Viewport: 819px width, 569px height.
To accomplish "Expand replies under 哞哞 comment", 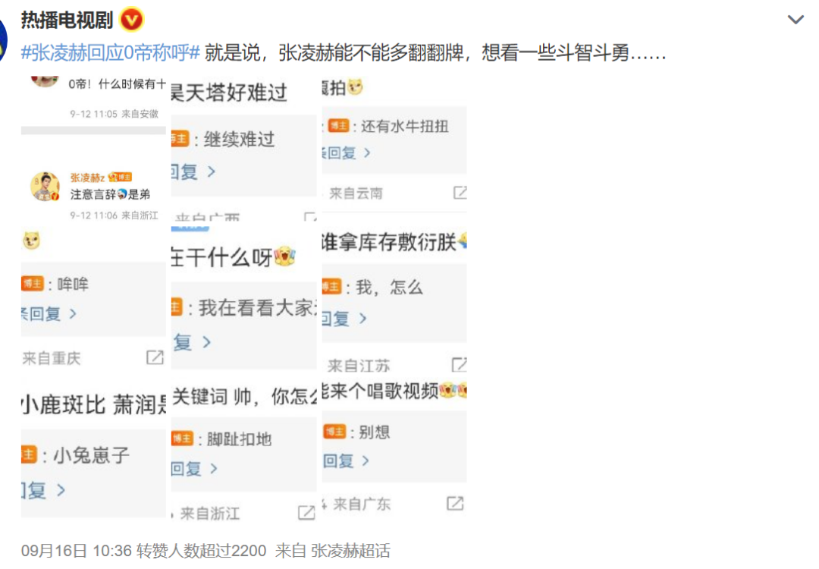I will point(49,313).
